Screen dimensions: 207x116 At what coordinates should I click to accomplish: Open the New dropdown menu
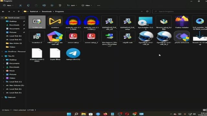(8, 5)
